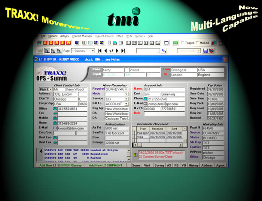Click the Dest Fon phone icon

pyautogui.click(x=55, y=137)
